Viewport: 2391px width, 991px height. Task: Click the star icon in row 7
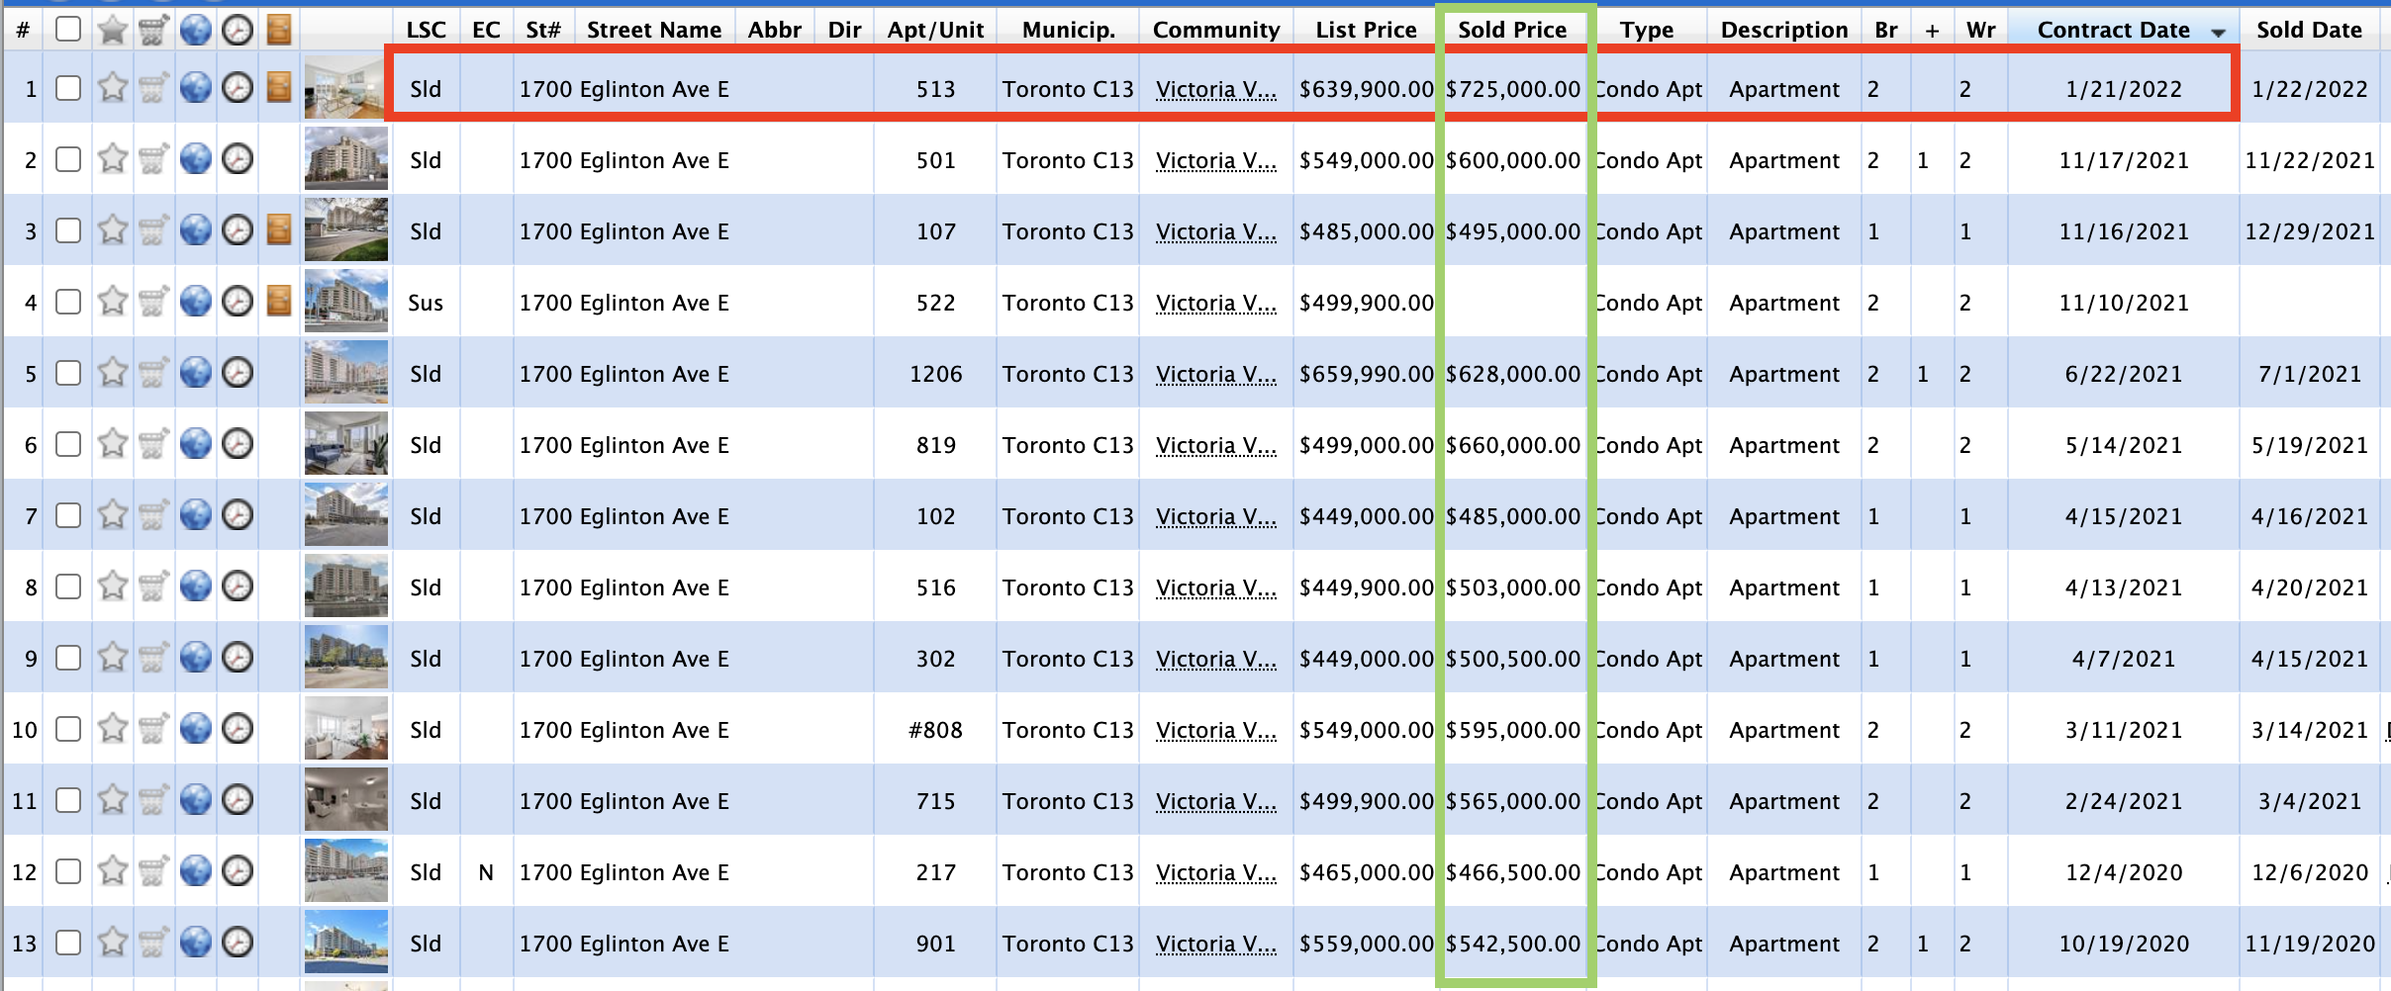(113, 515)
